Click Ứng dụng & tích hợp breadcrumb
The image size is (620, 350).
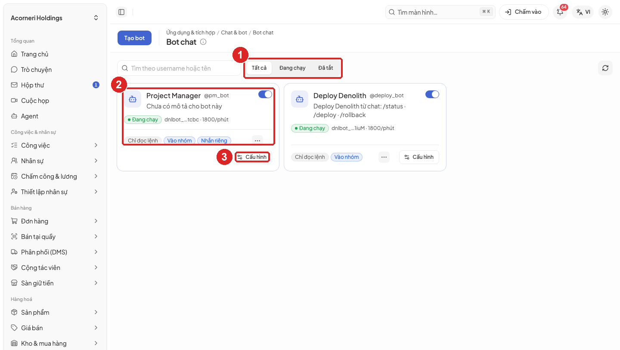point(191,33)
